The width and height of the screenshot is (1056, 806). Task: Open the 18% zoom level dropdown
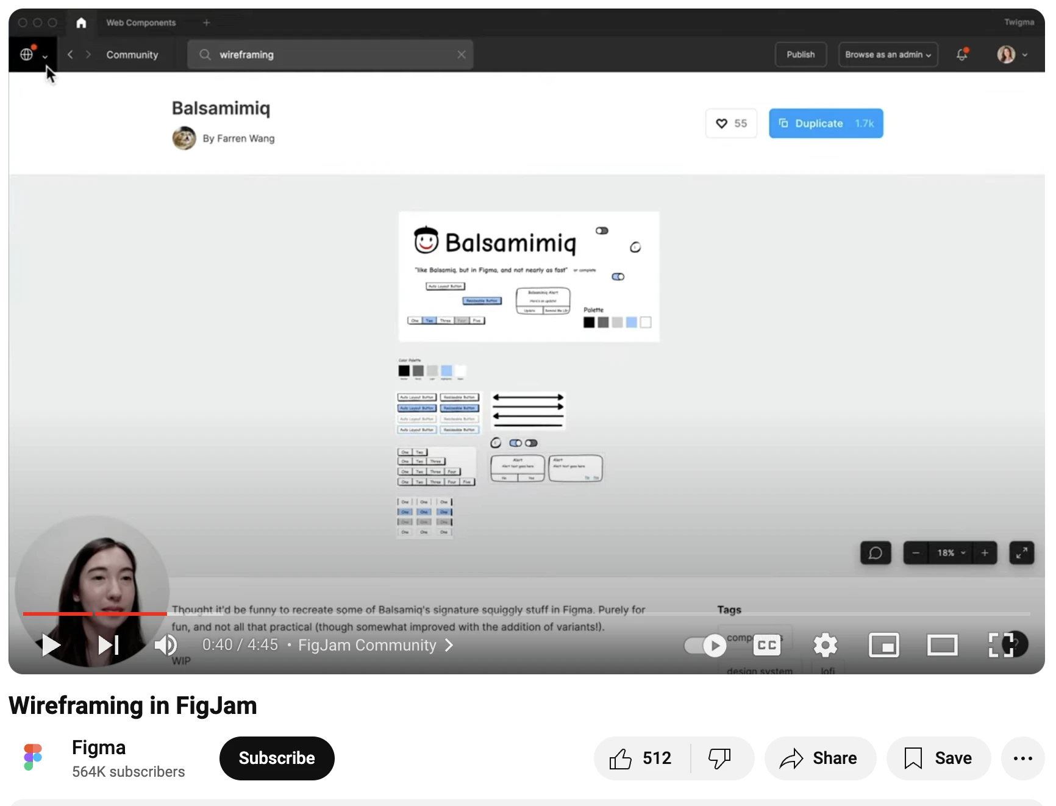[x=951, y=552]
